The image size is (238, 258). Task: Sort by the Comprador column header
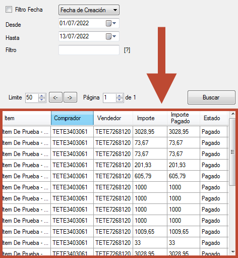72,118
